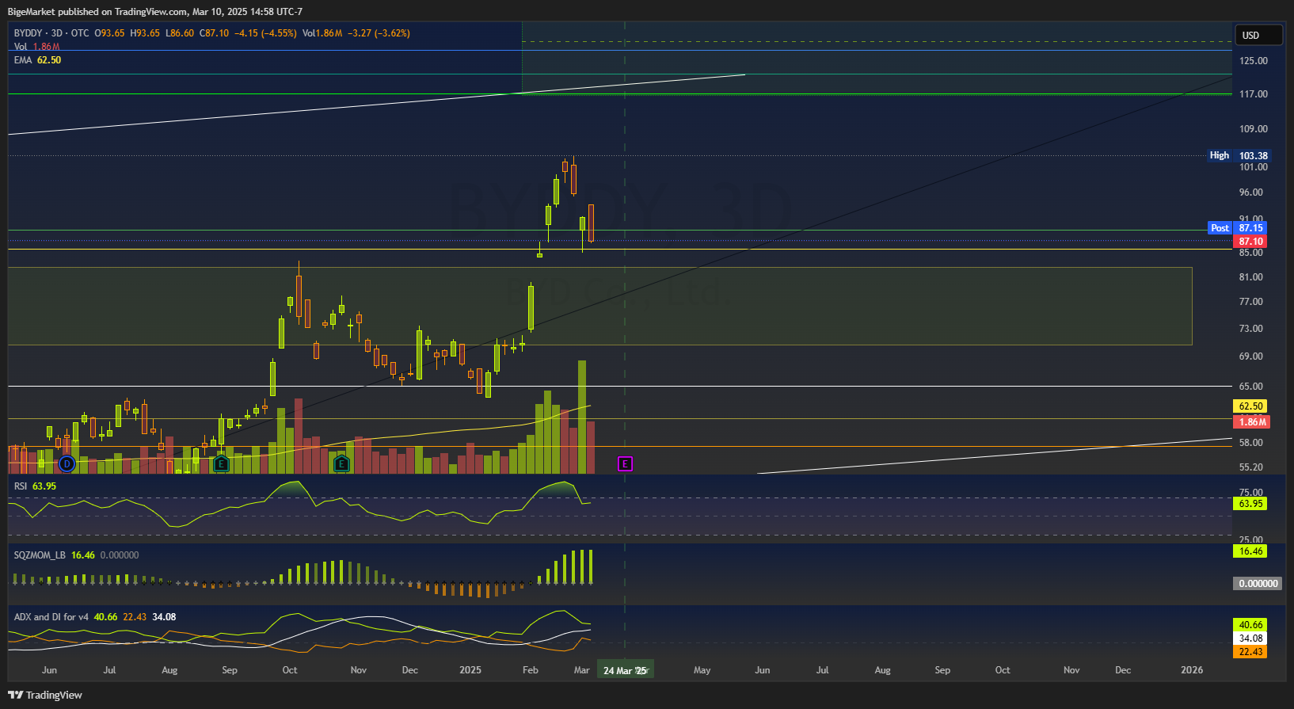1294x709 pixels.
Task: Click the dividend 'D' marker on the chart
Action: [67, 463]
